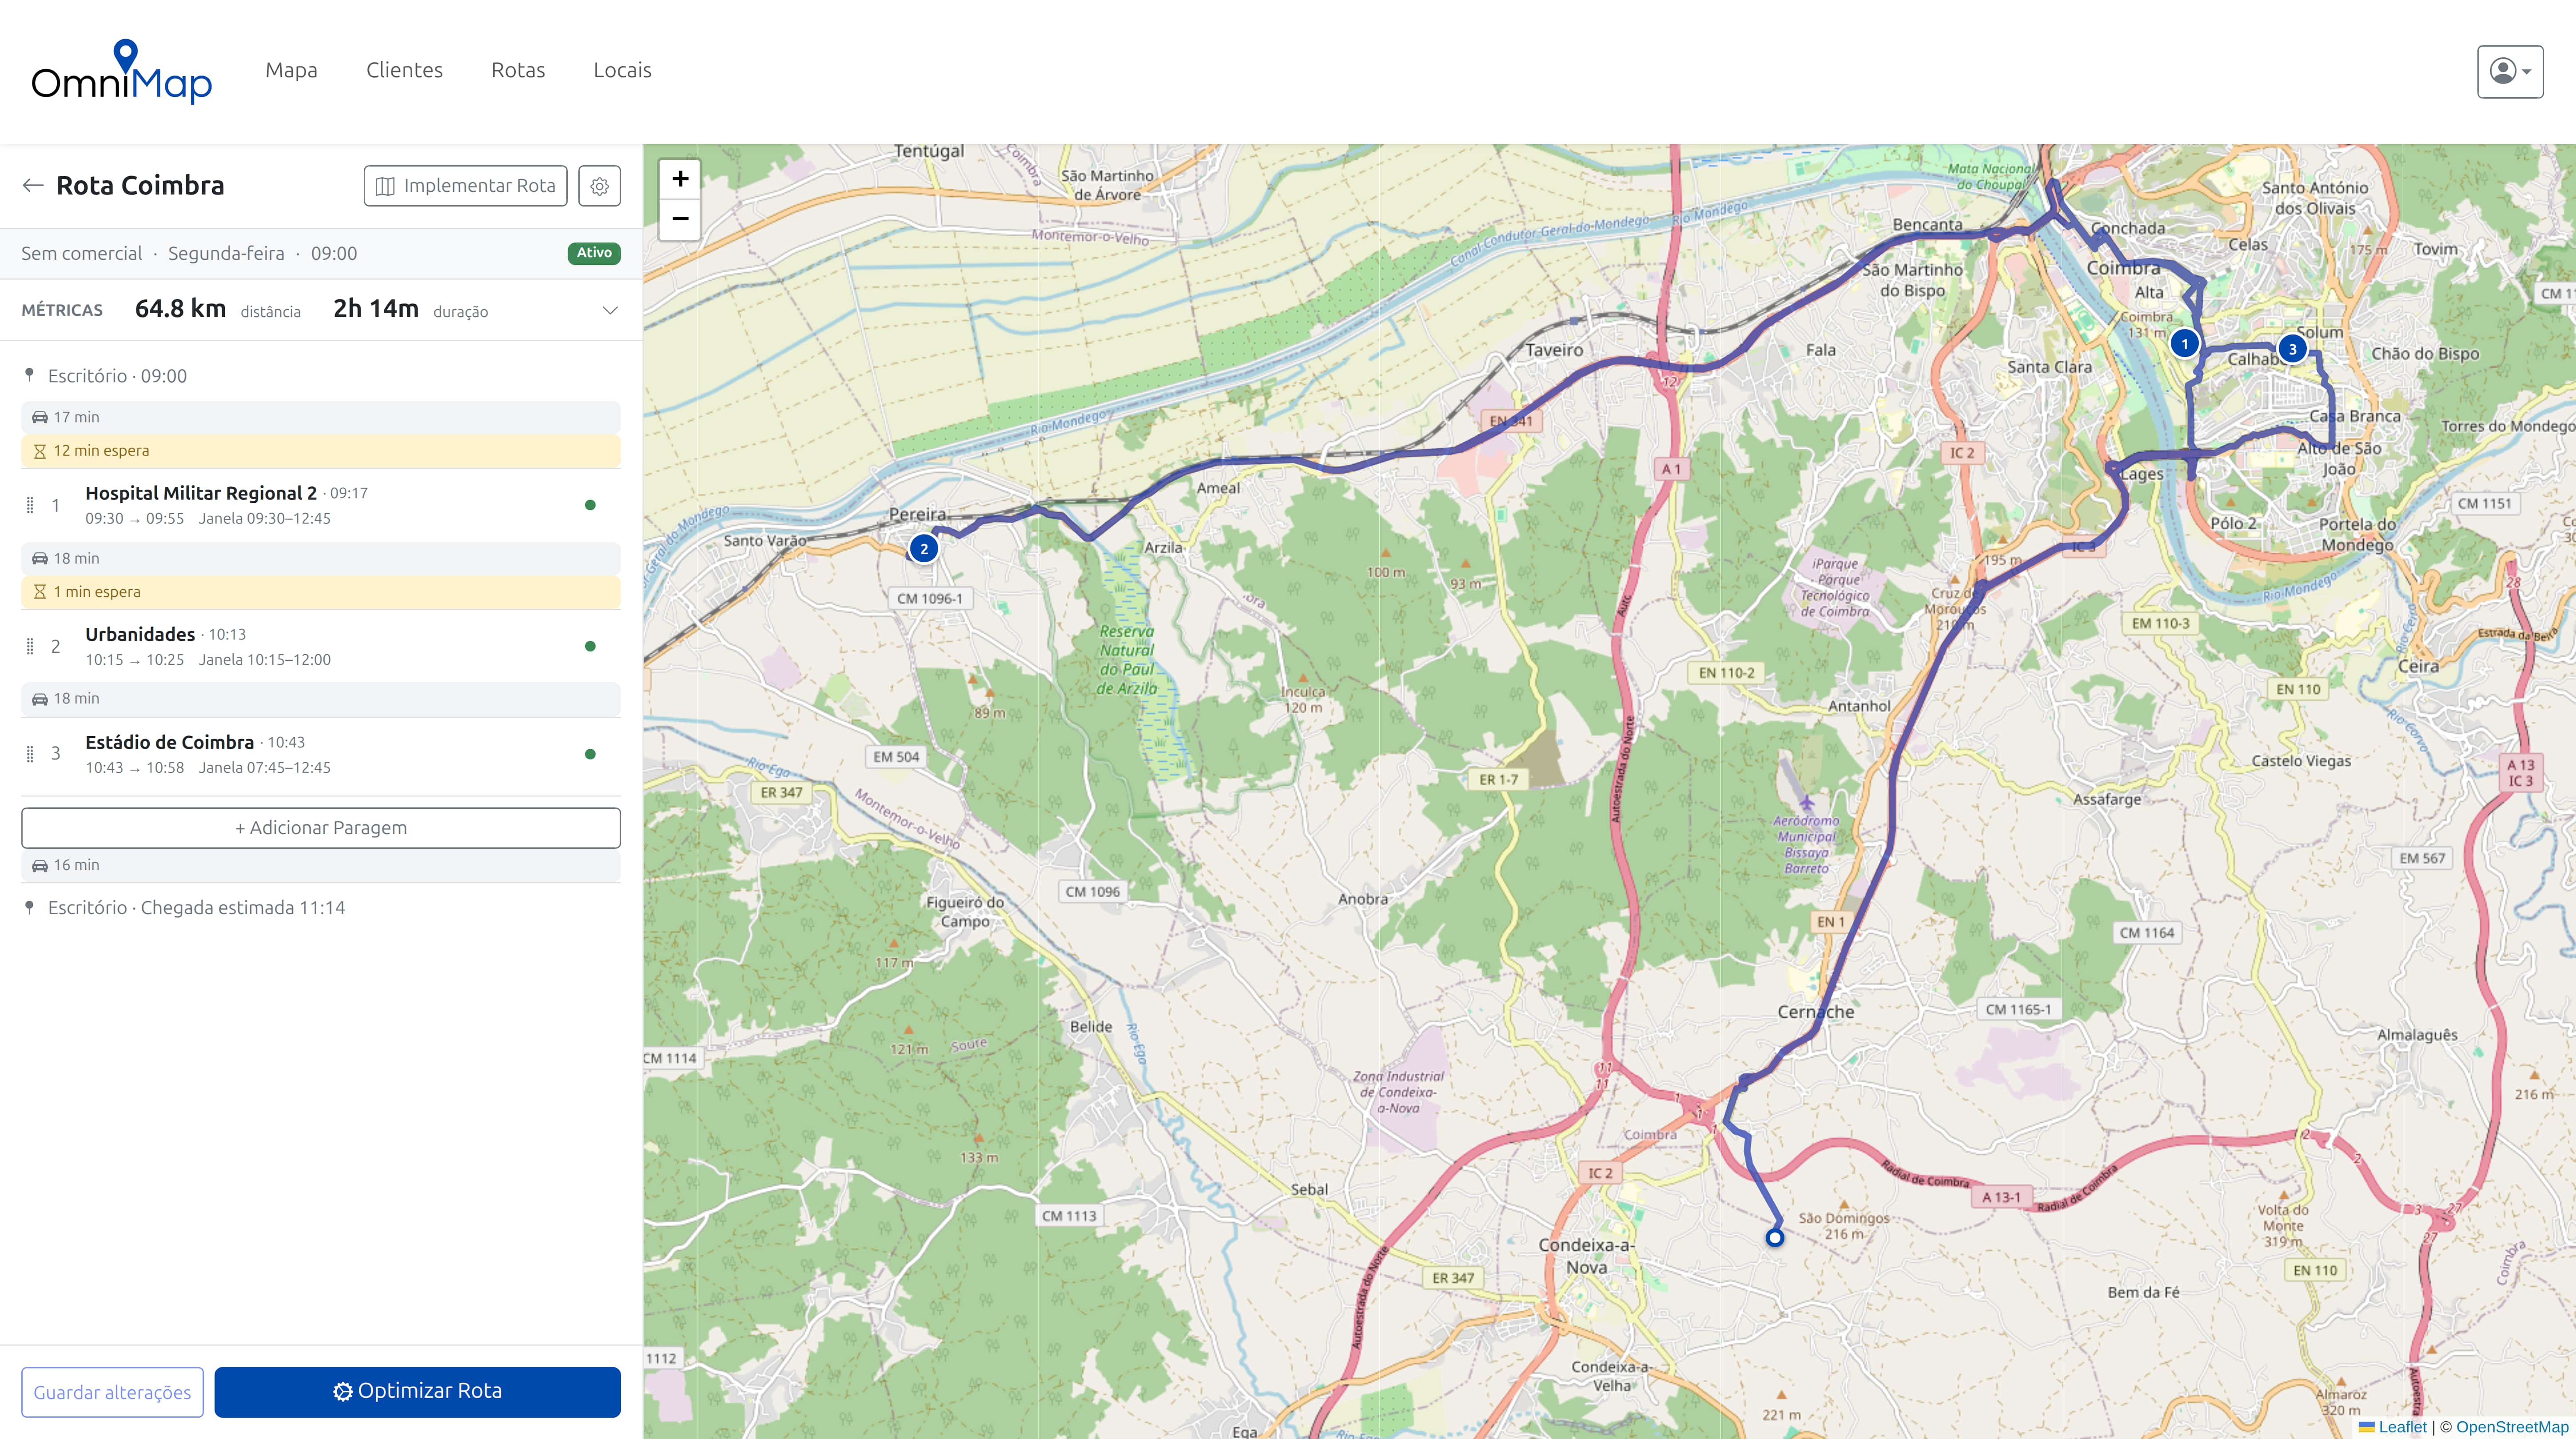The image size is (2576, 1439).
Task: Go back using the arrow beside Rota Coimbra
Action: (x=33, y=185)
